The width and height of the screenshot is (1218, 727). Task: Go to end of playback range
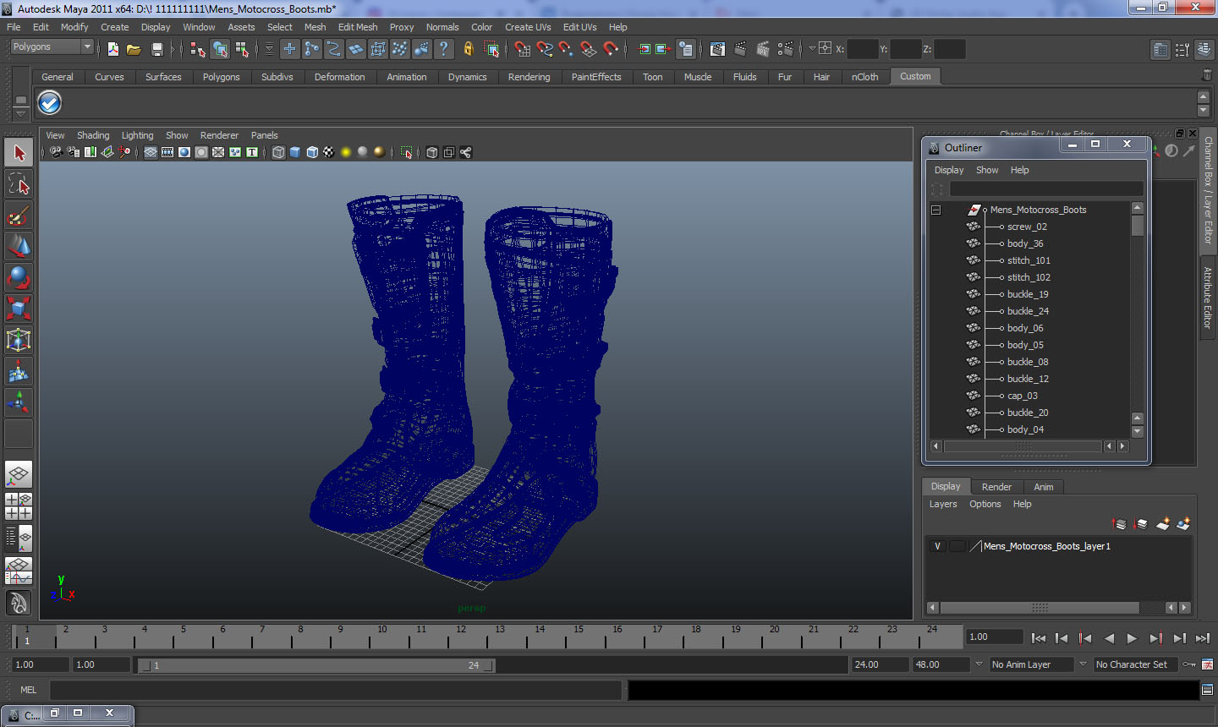pyautogui.click(x=1202, y=638)
